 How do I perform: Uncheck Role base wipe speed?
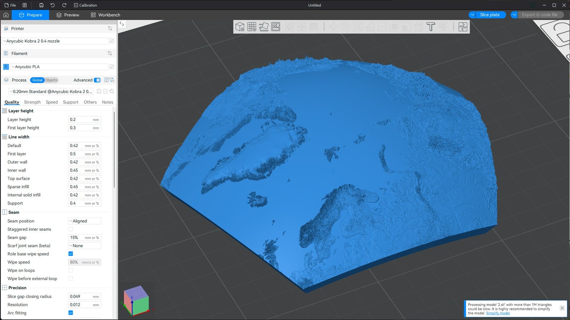click(x=71, y=254)
